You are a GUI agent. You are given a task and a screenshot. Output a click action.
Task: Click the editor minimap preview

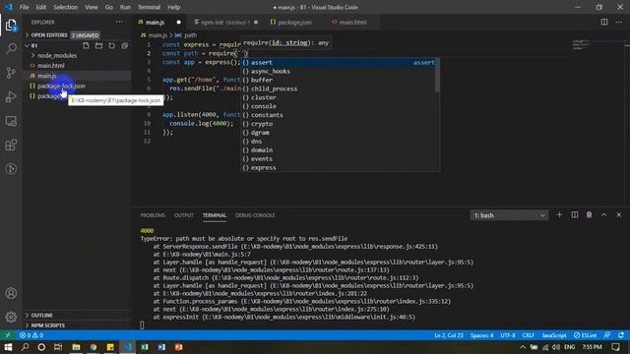582,44
